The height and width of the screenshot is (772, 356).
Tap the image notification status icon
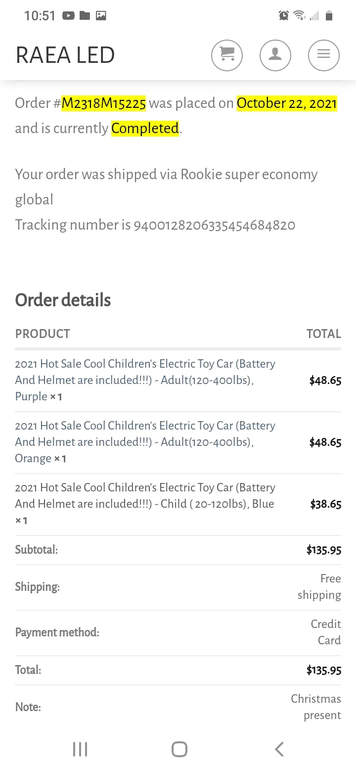click(101, 16)
